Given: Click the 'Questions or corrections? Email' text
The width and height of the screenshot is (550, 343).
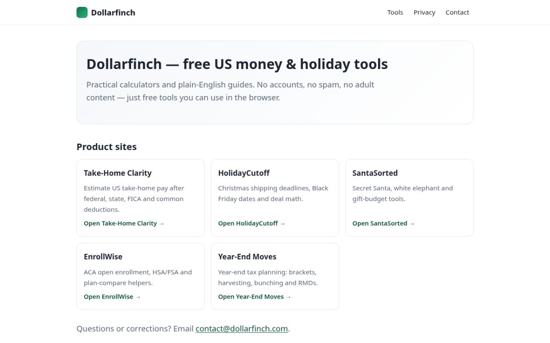Looking at the screenshot, I should click(x=135, y=328).
